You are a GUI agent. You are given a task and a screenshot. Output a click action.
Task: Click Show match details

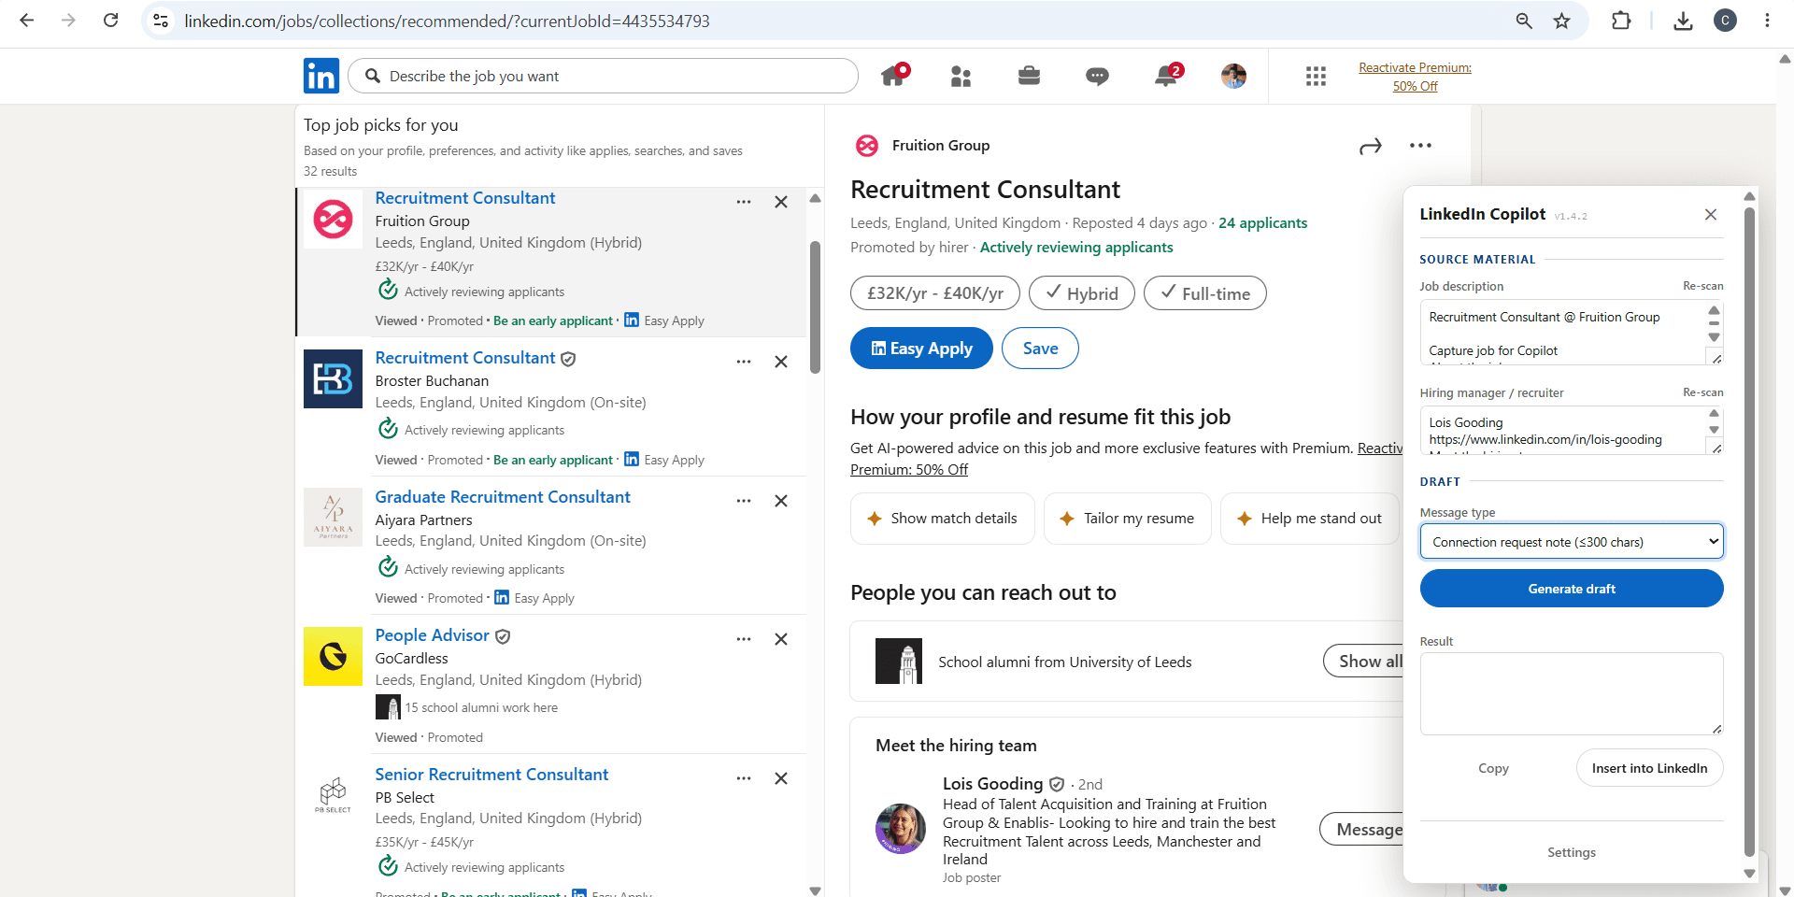click(943, 519)
